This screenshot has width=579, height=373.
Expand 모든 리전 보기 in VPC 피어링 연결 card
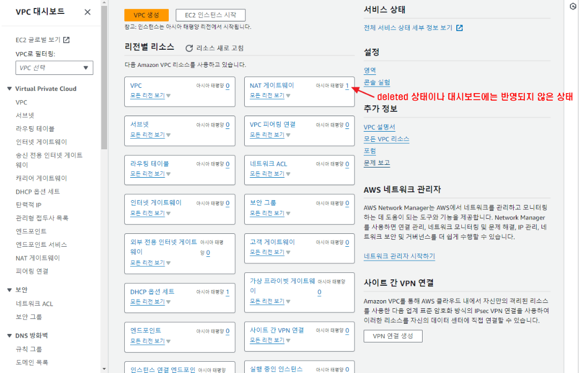coord(270,135)
